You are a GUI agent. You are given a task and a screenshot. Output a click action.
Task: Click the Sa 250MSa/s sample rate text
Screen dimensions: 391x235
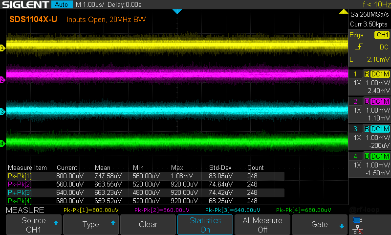[369, 15]
